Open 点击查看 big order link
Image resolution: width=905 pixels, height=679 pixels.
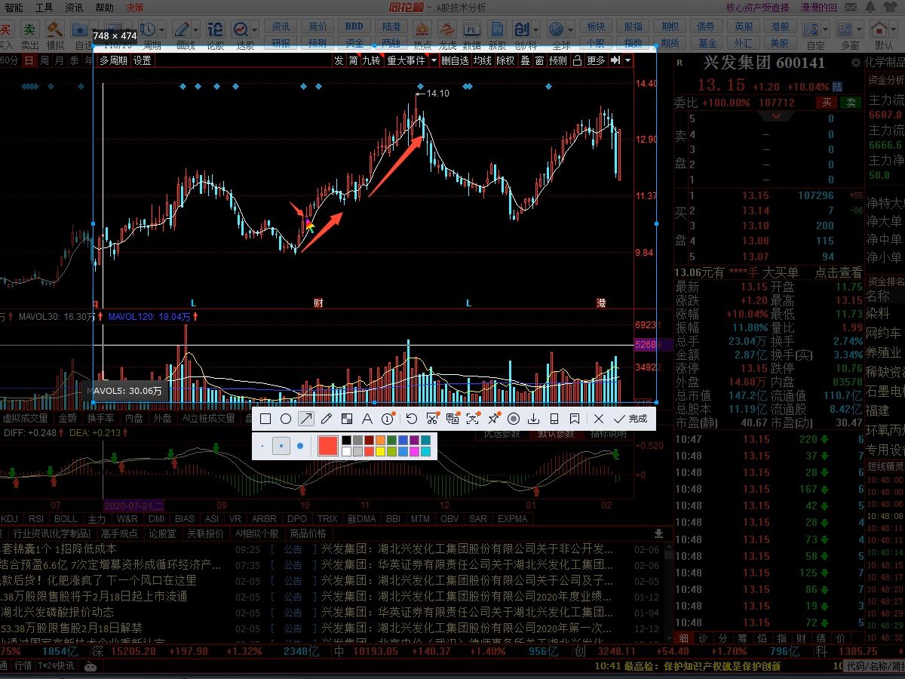coord(838,272)
